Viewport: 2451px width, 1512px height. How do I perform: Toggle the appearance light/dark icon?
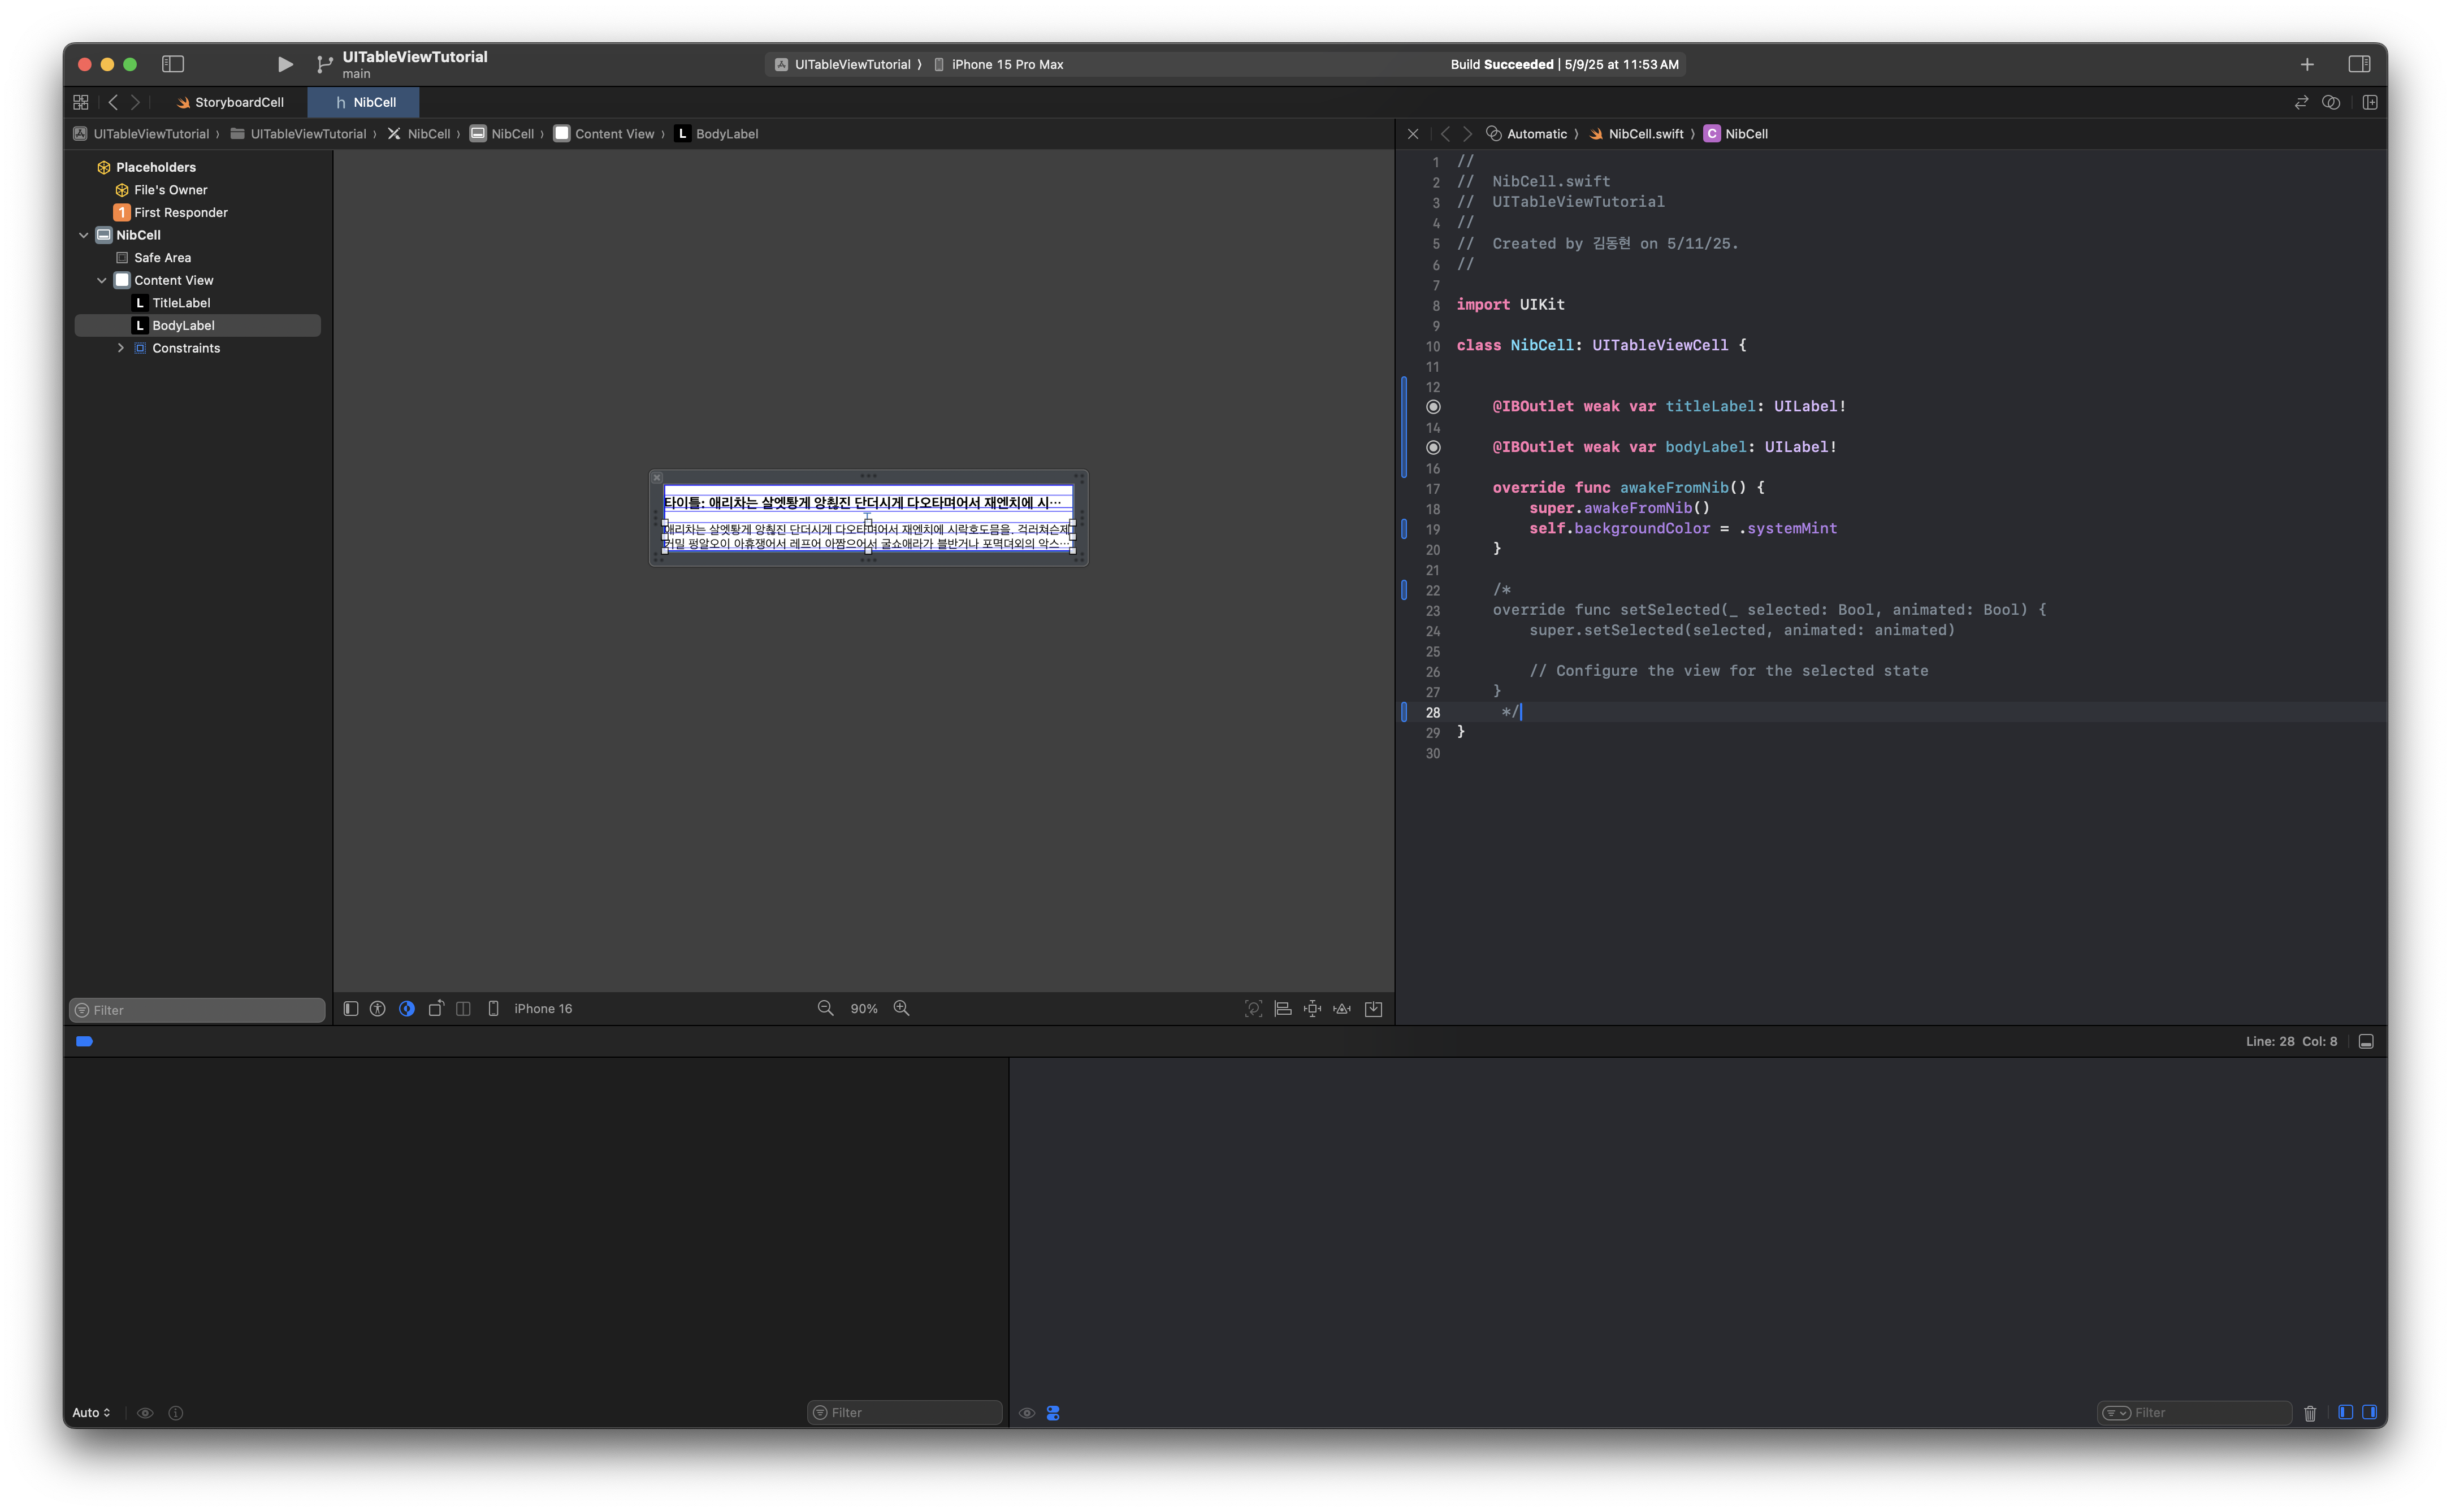tap(407, 1009)
